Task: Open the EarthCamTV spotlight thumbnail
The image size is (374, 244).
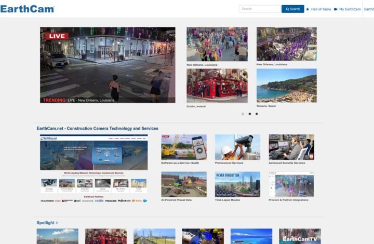Action: [300, 236]
